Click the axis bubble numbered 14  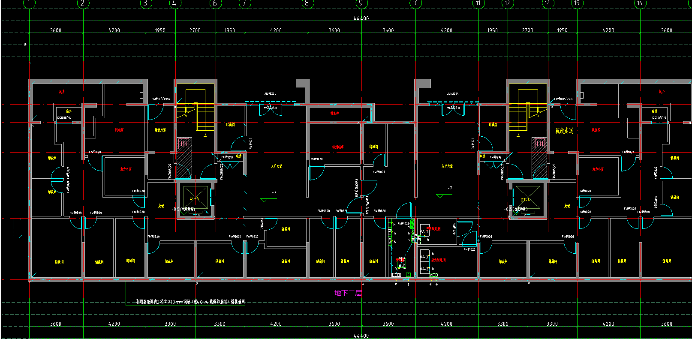point(548,3)
